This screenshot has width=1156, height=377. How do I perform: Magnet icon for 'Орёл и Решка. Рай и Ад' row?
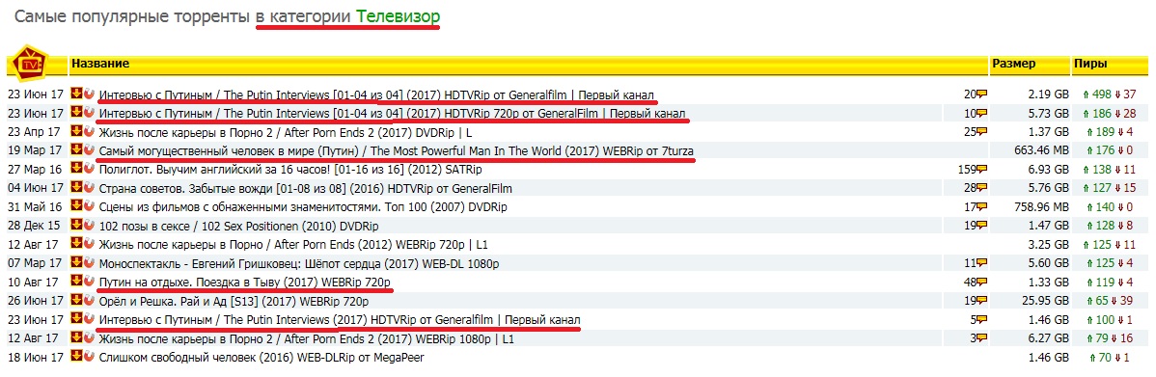(89, 301)
